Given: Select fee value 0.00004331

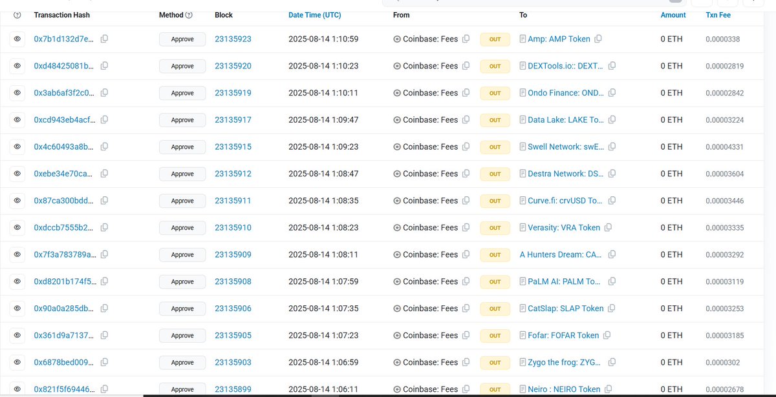Looking at the screenshot, I should 724,147.
